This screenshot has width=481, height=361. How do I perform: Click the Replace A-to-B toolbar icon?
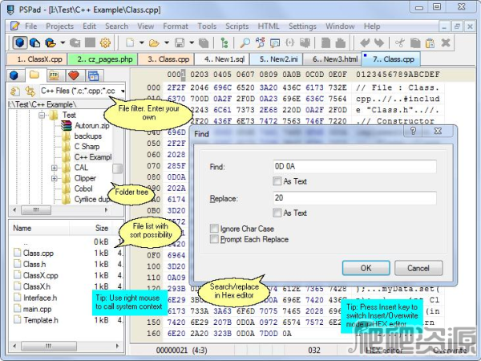260,43
